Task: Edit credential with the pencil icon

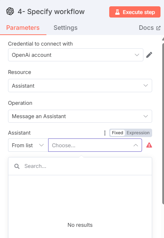Action: click(x=149, y=55)
